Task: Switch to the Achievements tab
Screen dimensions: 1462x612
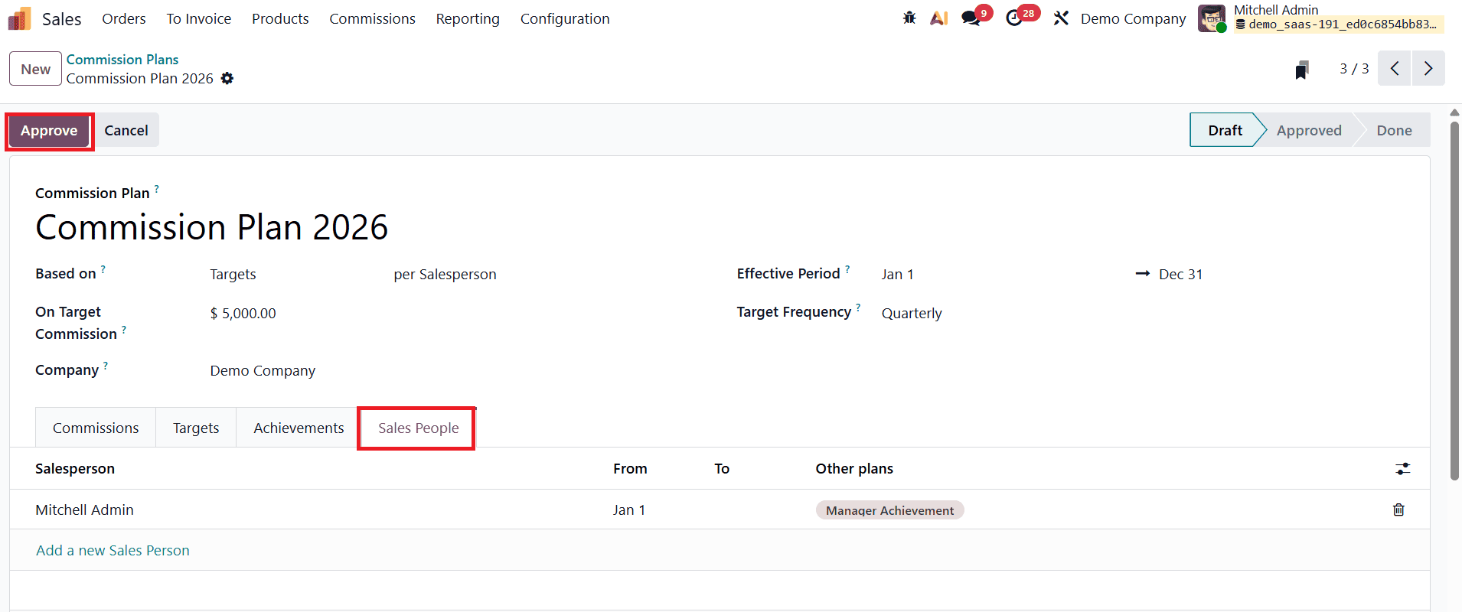Action: pos(299,428)
